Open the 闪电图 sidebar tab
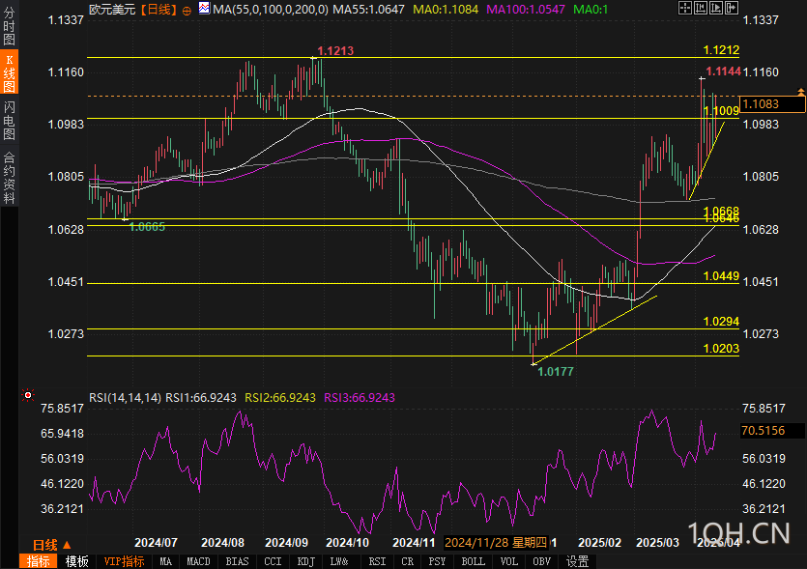 coord(10,121)
